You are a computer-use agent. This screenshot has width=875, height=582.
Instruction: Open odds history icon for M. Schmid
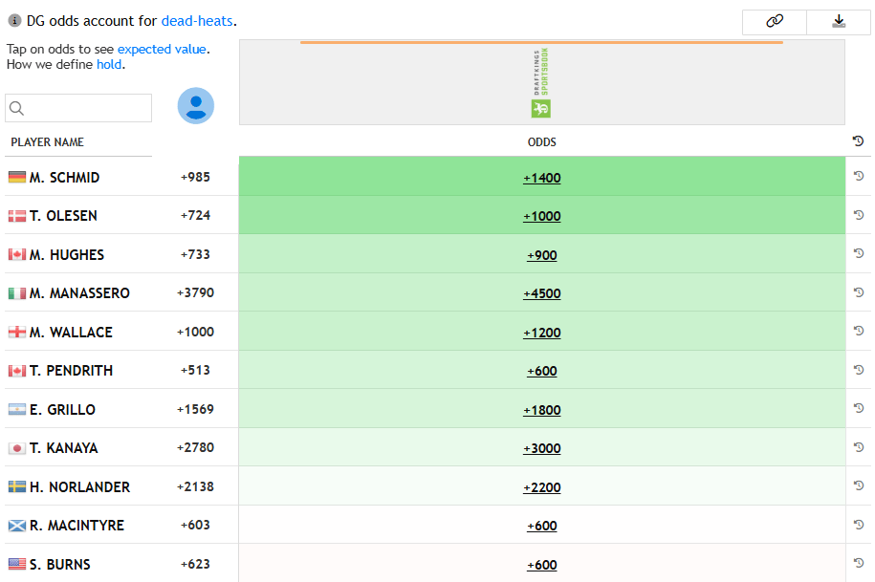(859, 176)
